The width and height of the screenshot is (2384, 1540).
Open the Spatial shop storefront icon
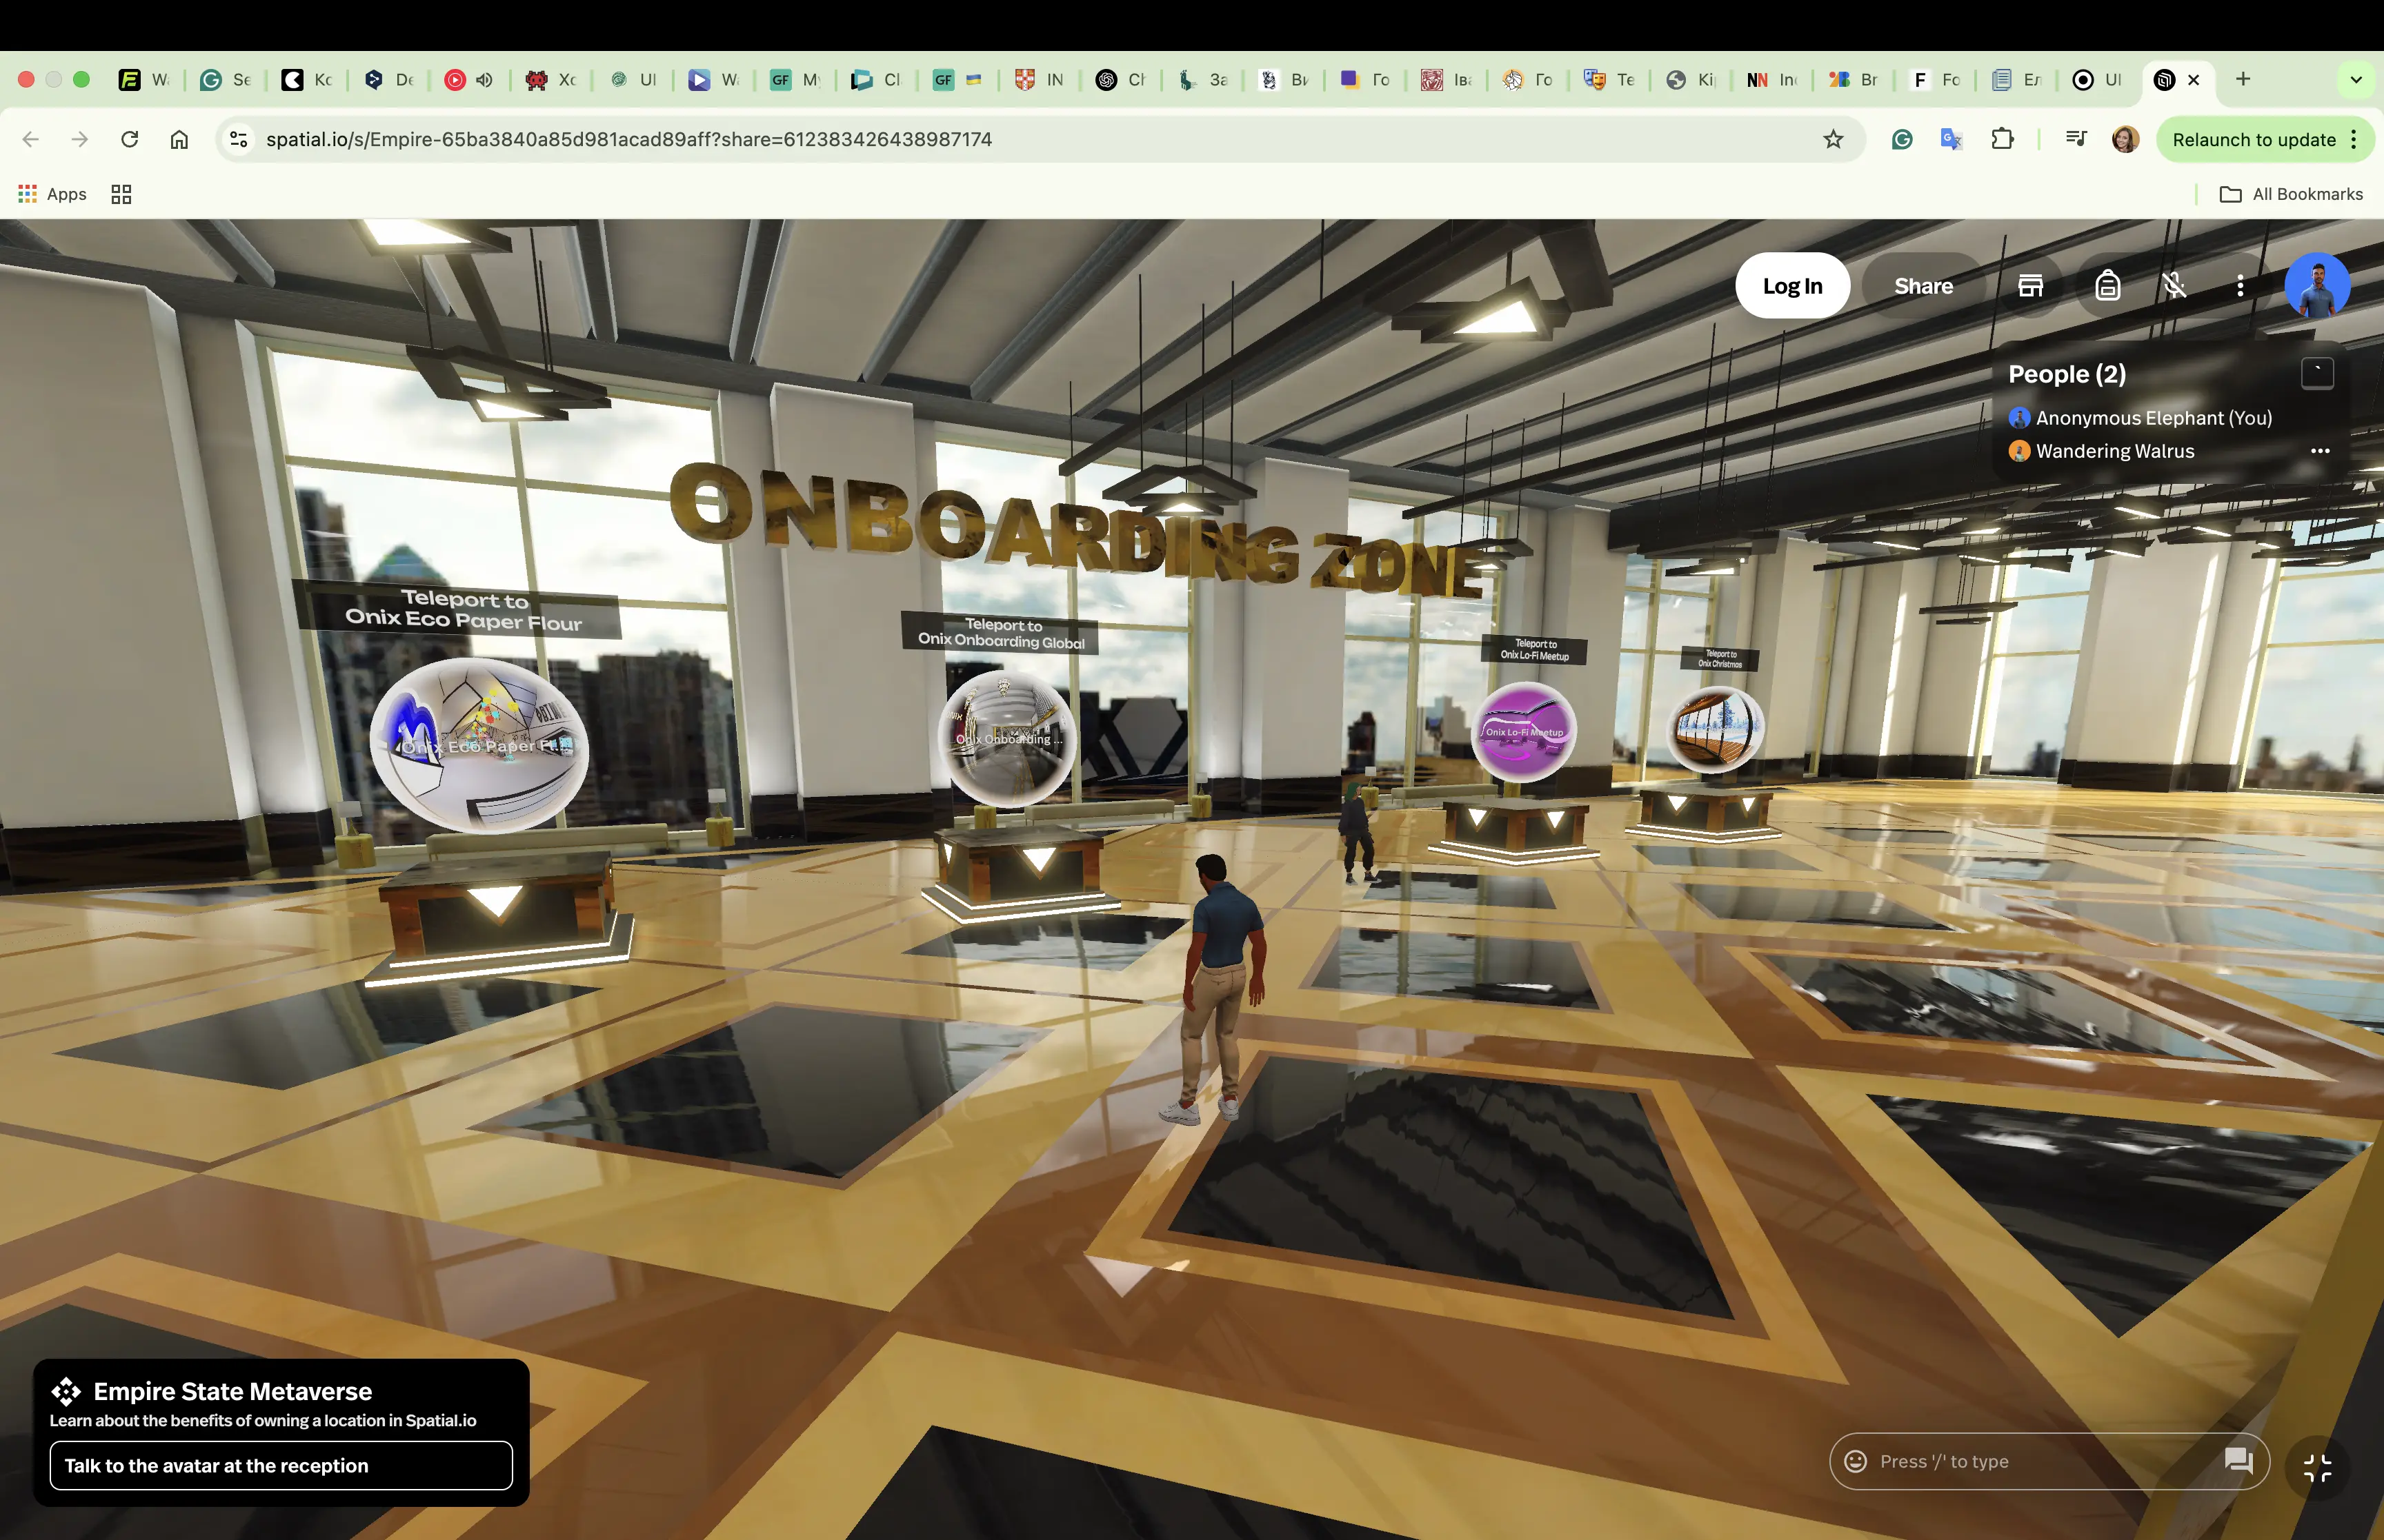click(2030, 286)
